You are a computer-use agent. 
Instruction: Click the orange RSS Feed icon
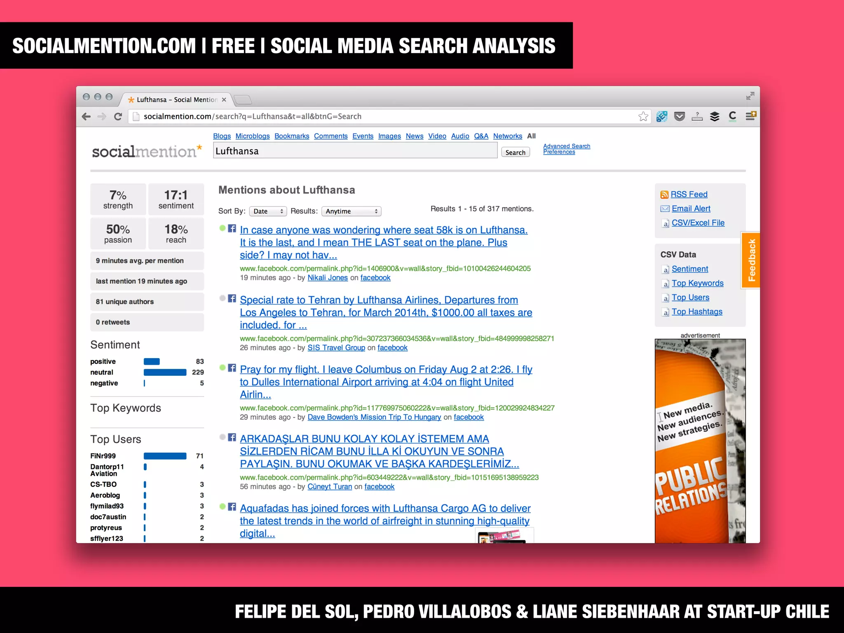(x=664, y=195)
